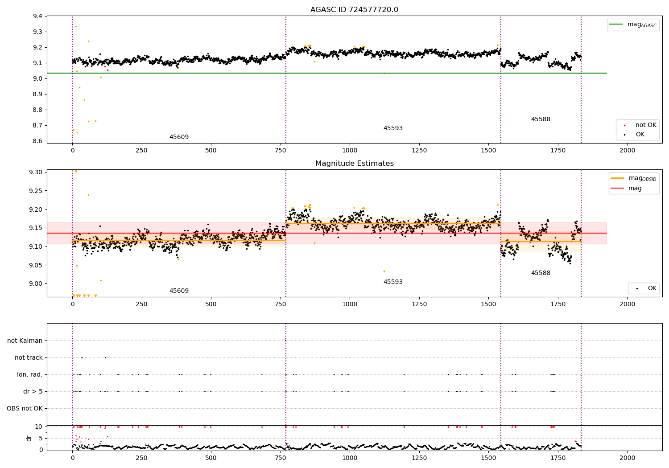Click the '45609' observation label in the top plot
Image resolution: width=669 pixels, height=468 pixels.
[x=179, y=137]
